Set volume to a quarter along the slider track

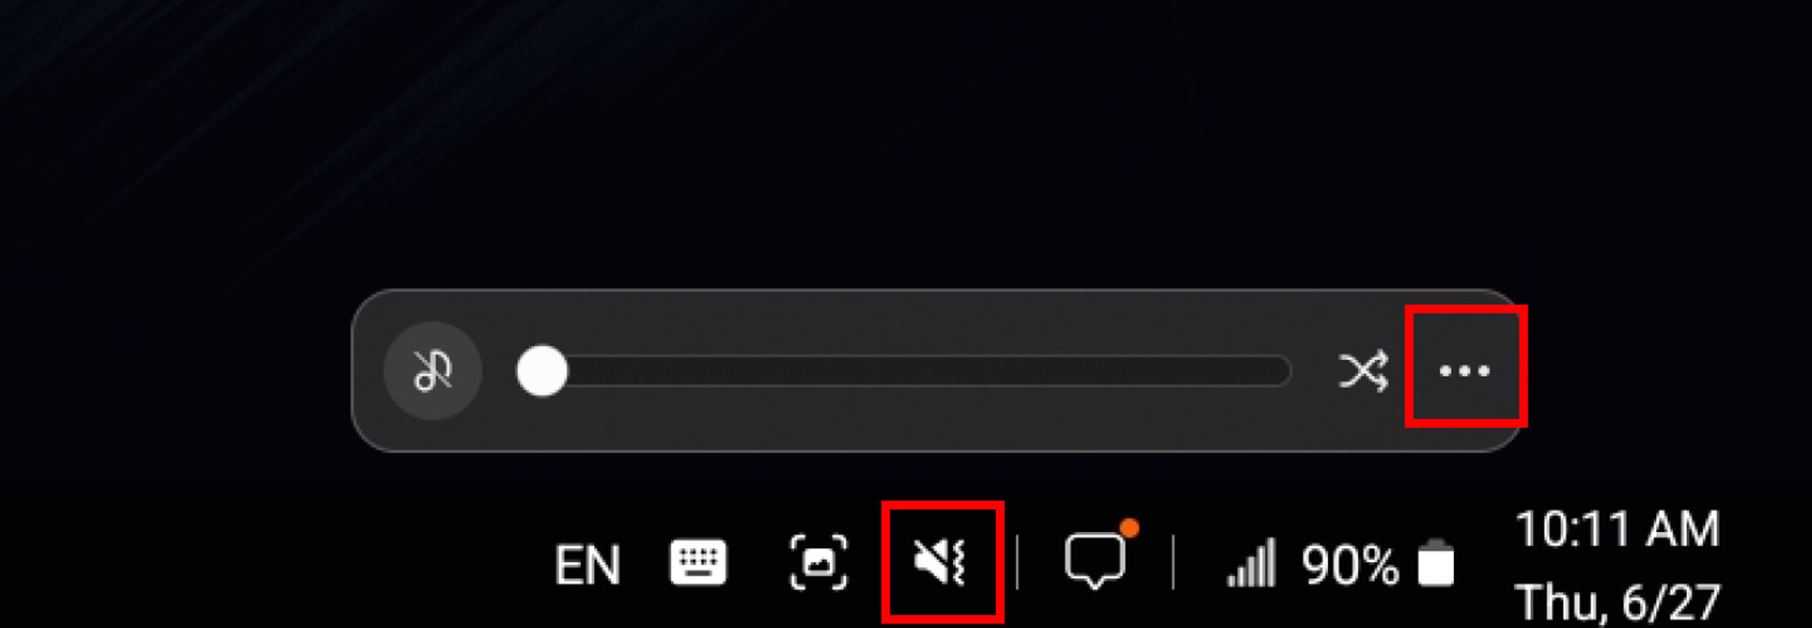click(710, 371)
